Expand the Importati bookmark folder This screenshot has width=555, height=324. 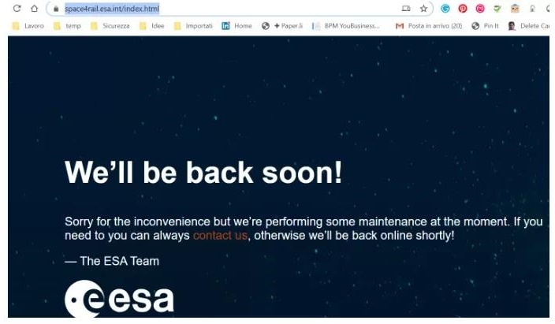193,26
